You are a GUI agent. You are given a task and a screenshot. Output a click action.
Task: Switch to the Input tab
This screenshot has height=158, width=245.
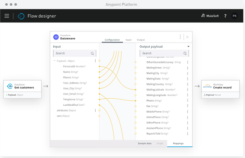[x=128, y=40]
